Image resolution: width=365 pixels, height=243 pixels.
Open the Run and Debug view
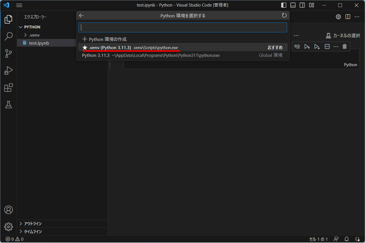point(8,70)
